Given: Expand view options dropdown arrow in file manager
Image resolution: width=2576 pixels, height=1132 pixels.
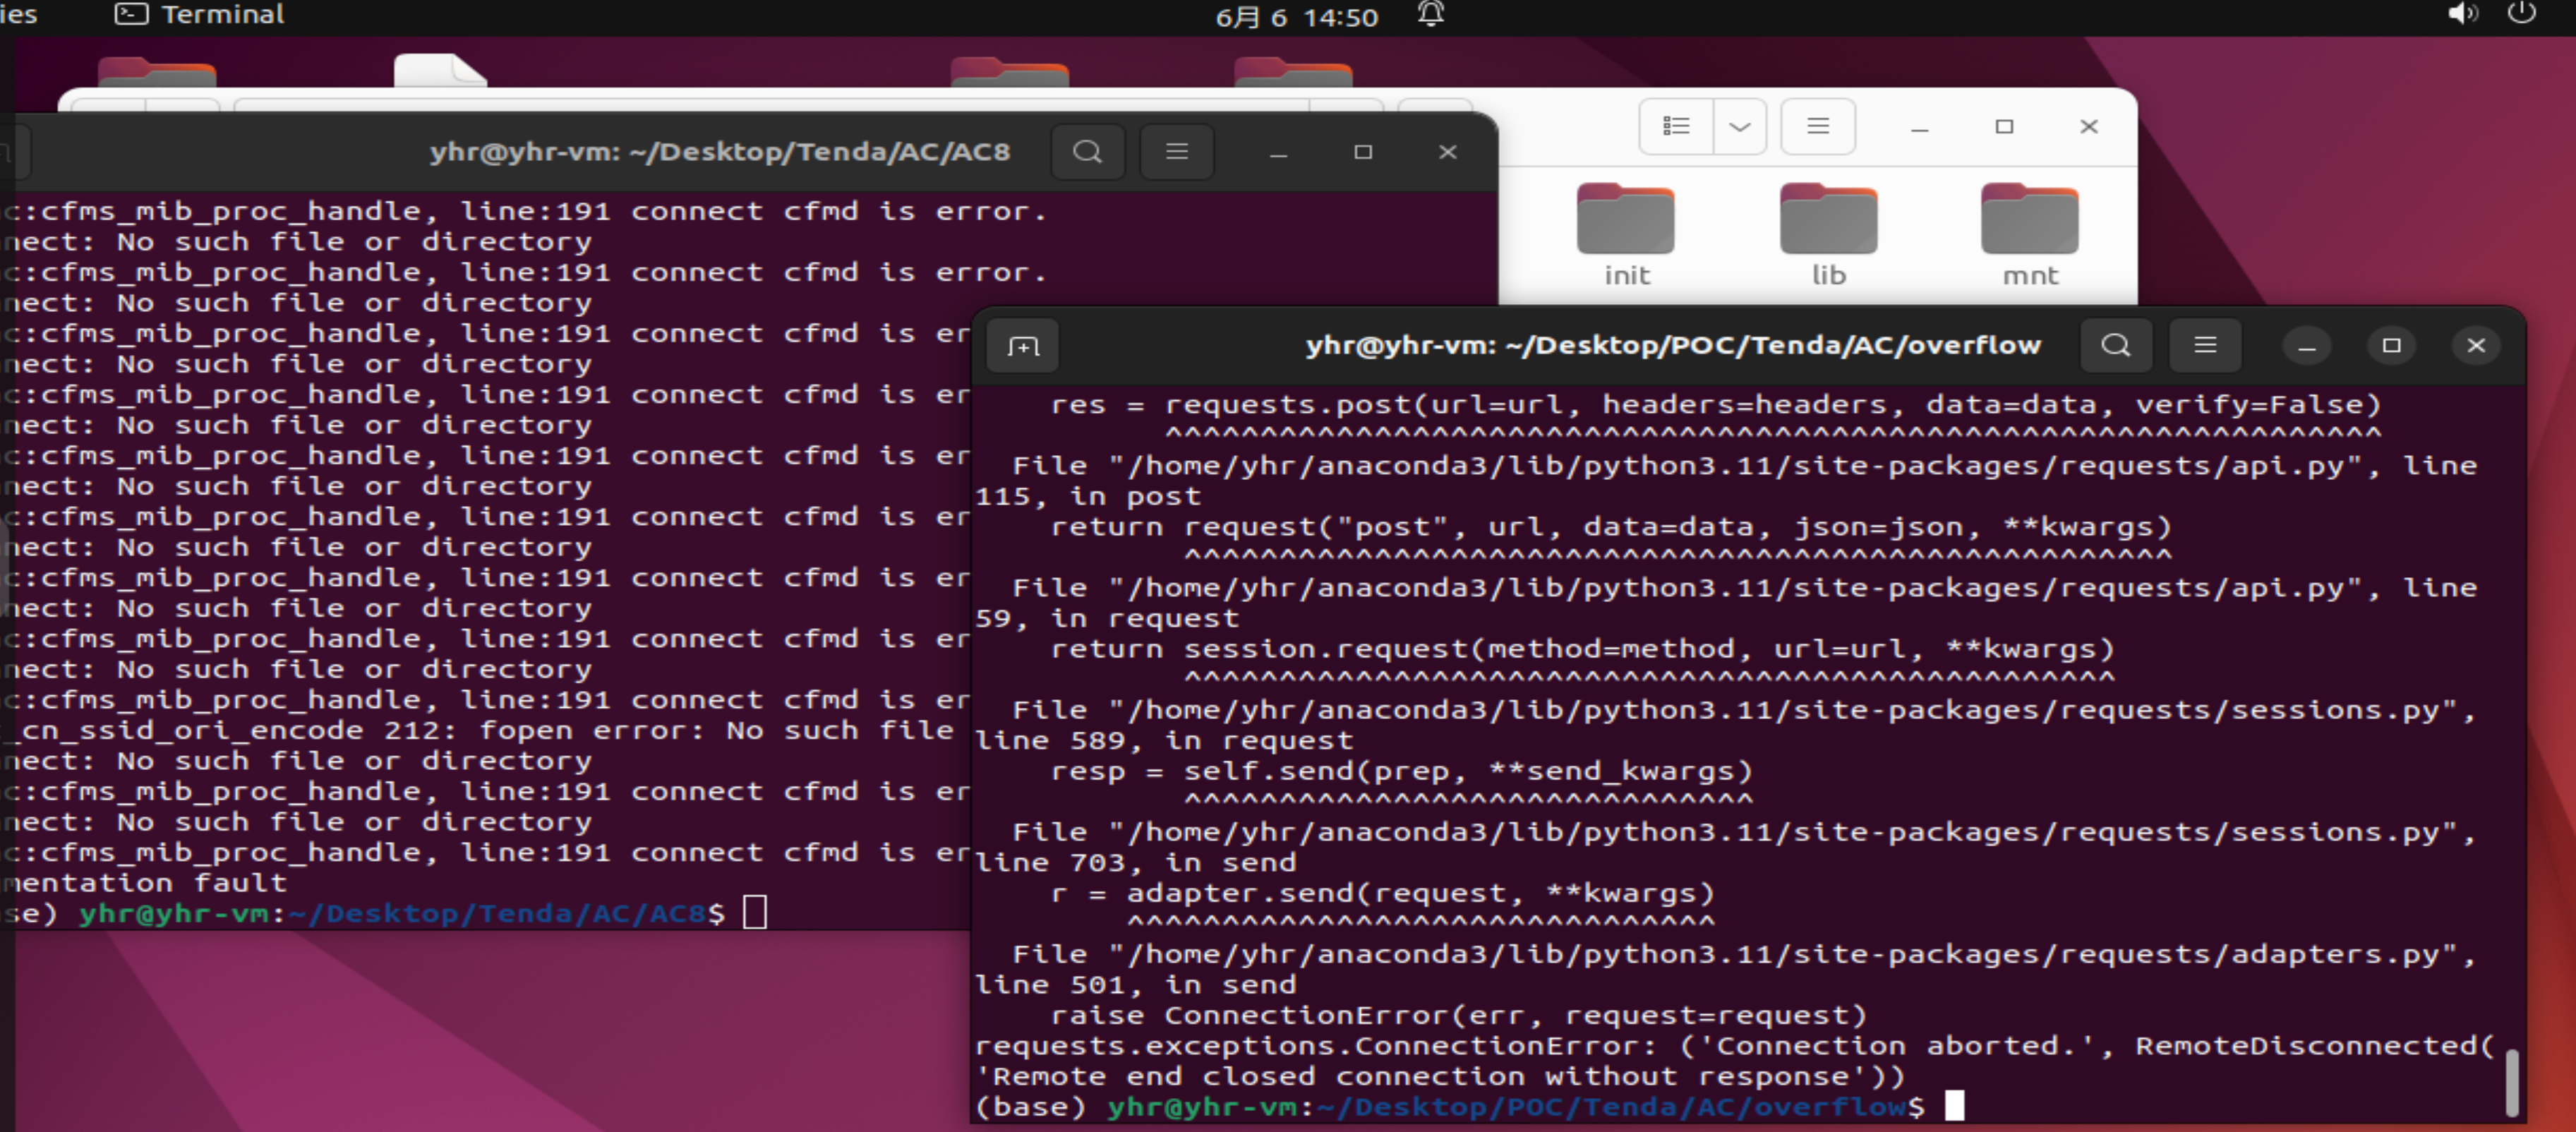Looking at the screenshot, I should click(x=1739, y=126).
